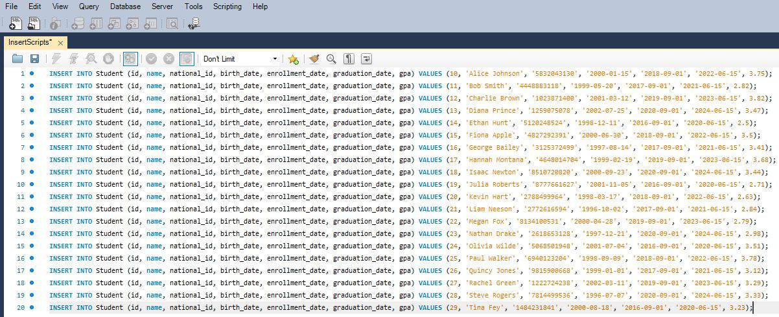Viewport: 779px width, 317px height.
Task: Open the object inspector info icon
Action: click(x=56, y=23)
